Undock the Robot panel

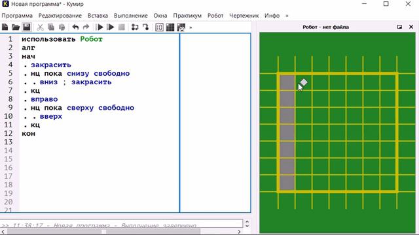point(399,27)
